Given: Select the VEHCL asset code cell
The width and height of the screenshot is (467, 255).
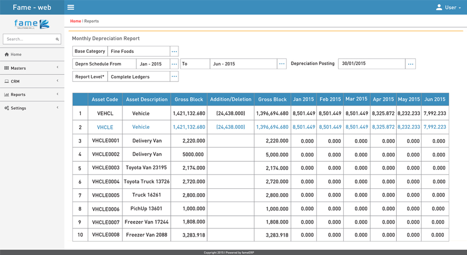Looking at the screenshot, I should pyautogui.click(x=105, y=113).
